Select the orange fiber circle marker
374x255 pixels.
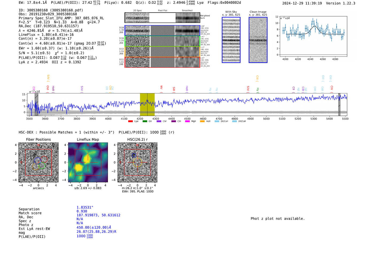pyautogui.click(x=36, y=167)
